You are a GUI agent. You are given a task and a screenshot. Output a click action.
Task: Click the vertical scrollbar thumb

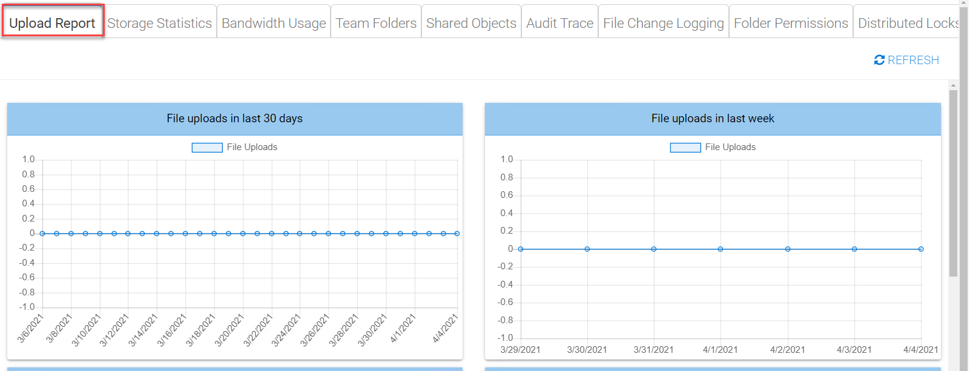coord(953,183)
